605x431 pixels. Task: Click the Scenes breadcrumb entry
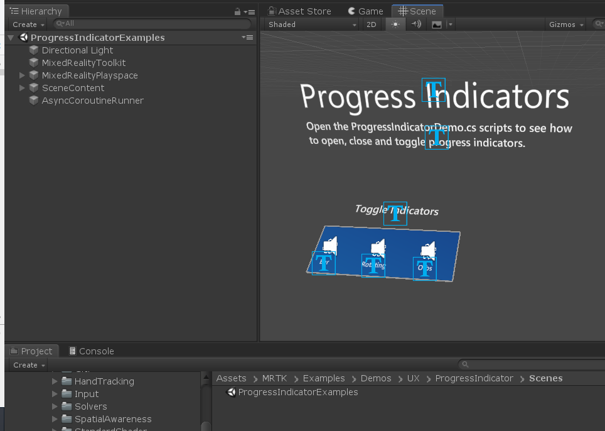[x=545, y=378]
